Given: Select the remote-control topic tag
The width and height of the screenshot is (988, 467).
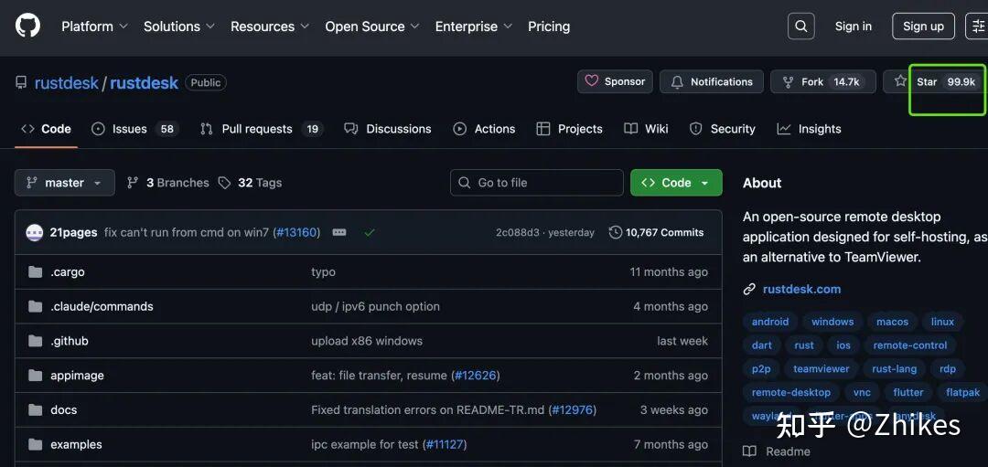Looking at the screenshot, I should point(909,345).
